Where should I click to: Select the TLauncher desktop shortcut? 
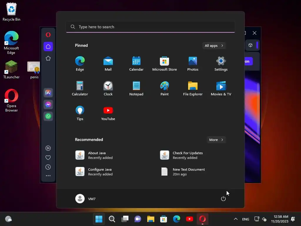11,69
